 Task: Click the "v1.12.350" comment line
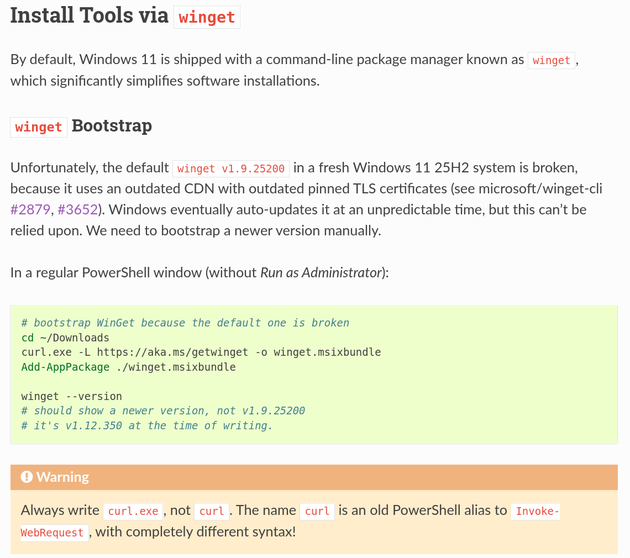pos(147,425)
